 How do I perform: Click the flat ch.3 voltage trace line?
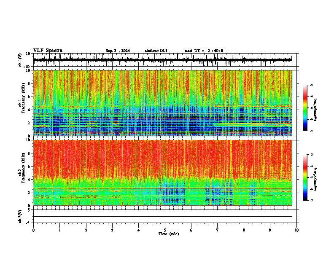162,216
